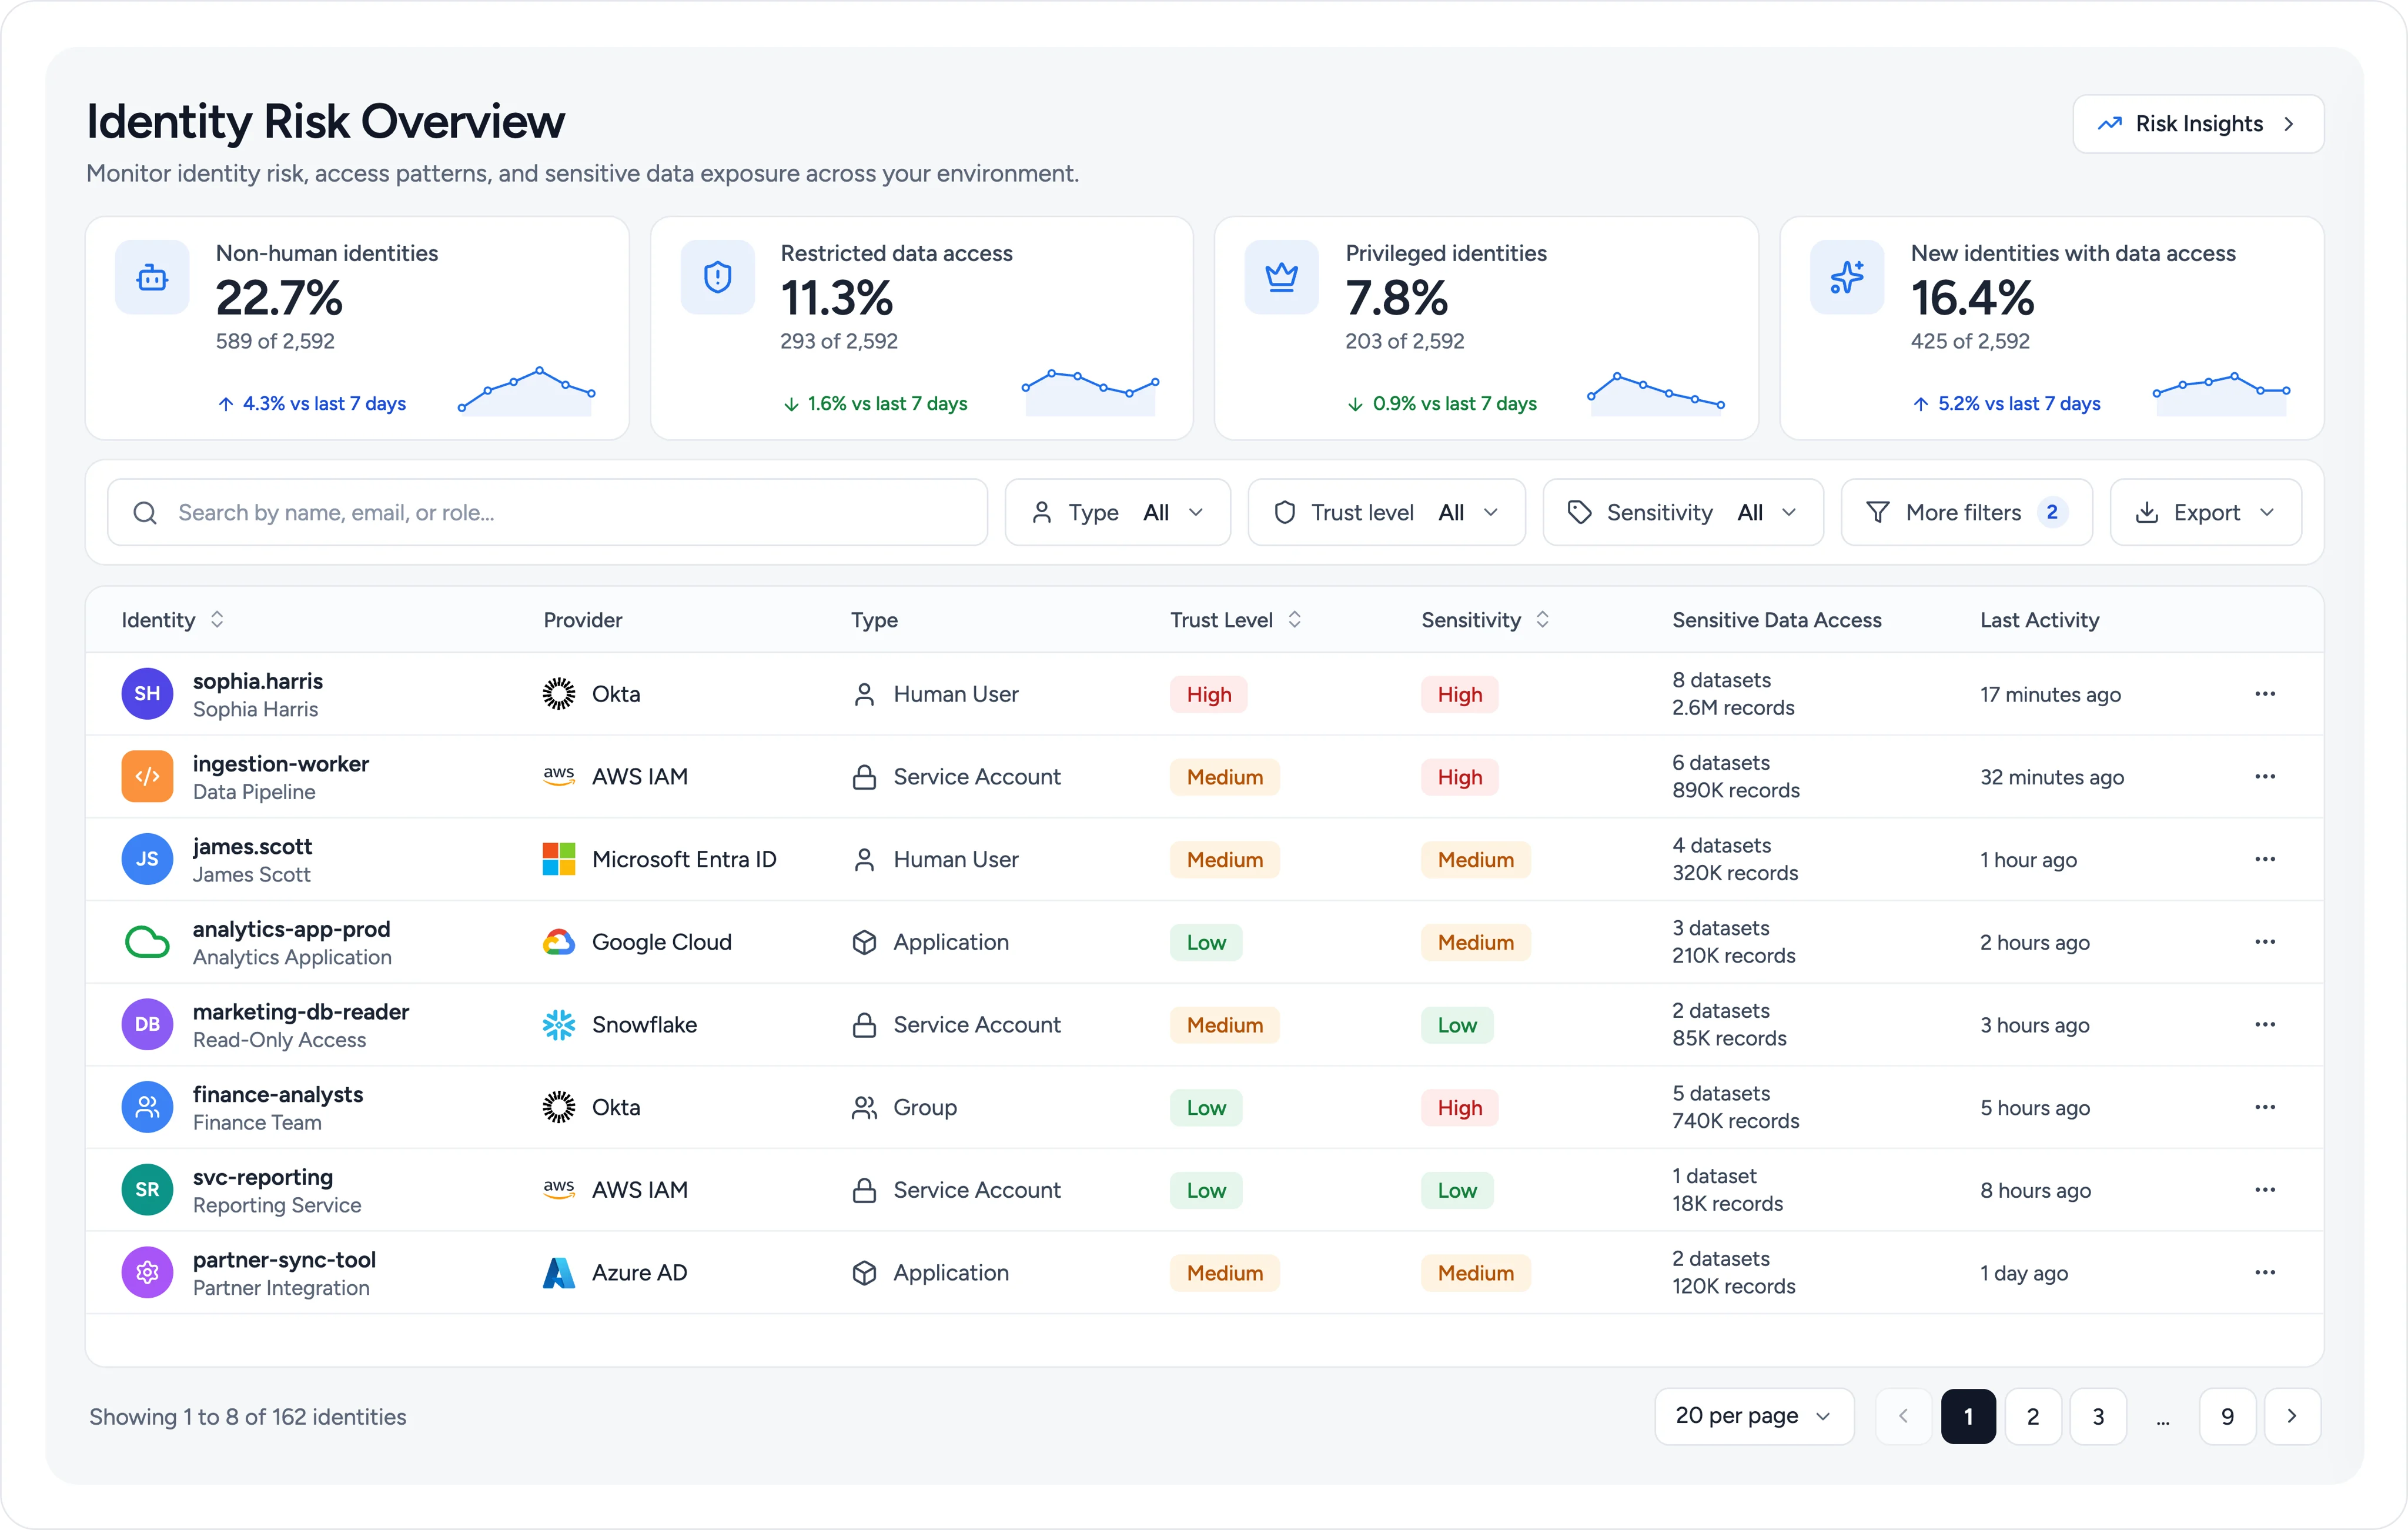Go to page 3
This screenshot has height=1530, width=2408.
[x=2098, y=1417]
